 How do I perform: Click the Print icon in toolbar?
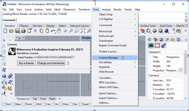(x=23, y=31)
